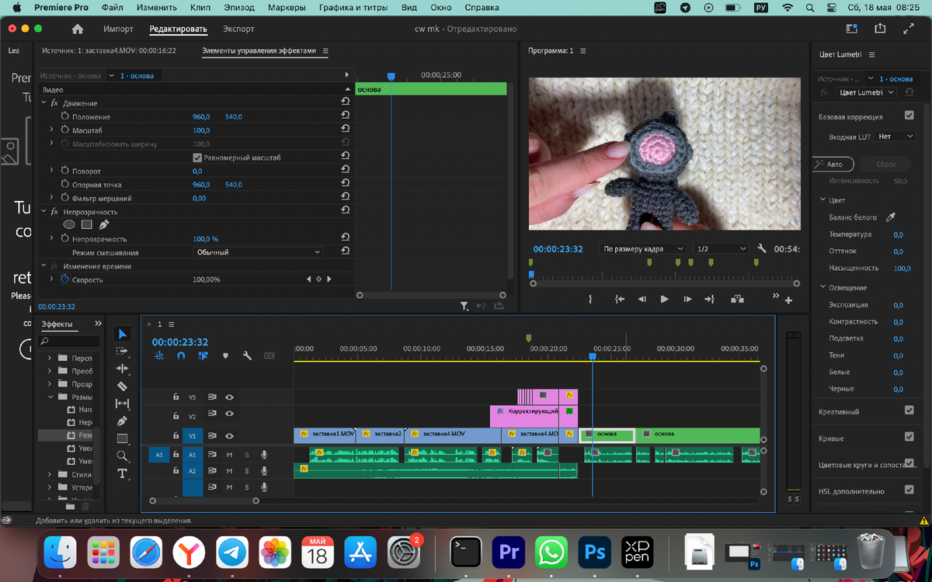
Task: Select the Type text tool
Action: coord(122,473)
